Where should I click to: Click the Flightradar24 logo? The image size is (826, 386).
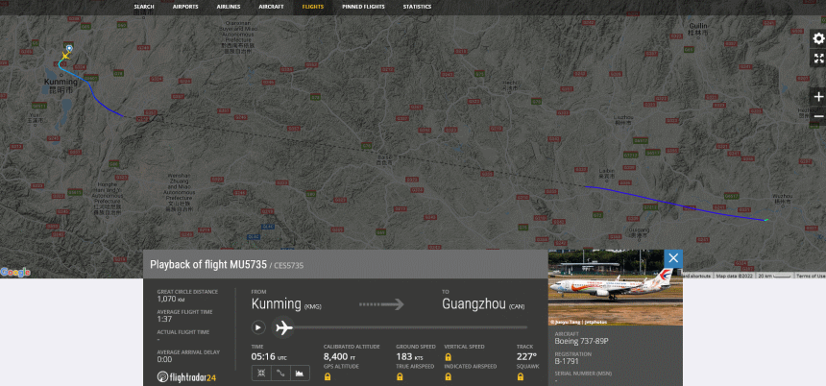[186, 376]
